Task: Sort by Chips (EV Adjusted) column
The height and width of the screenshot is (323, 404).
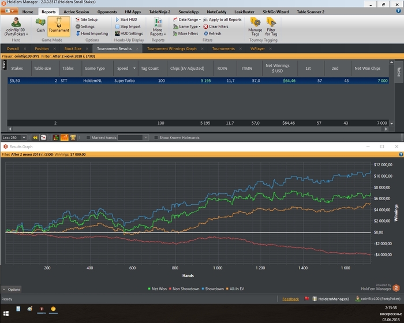Action: [187, 69]
